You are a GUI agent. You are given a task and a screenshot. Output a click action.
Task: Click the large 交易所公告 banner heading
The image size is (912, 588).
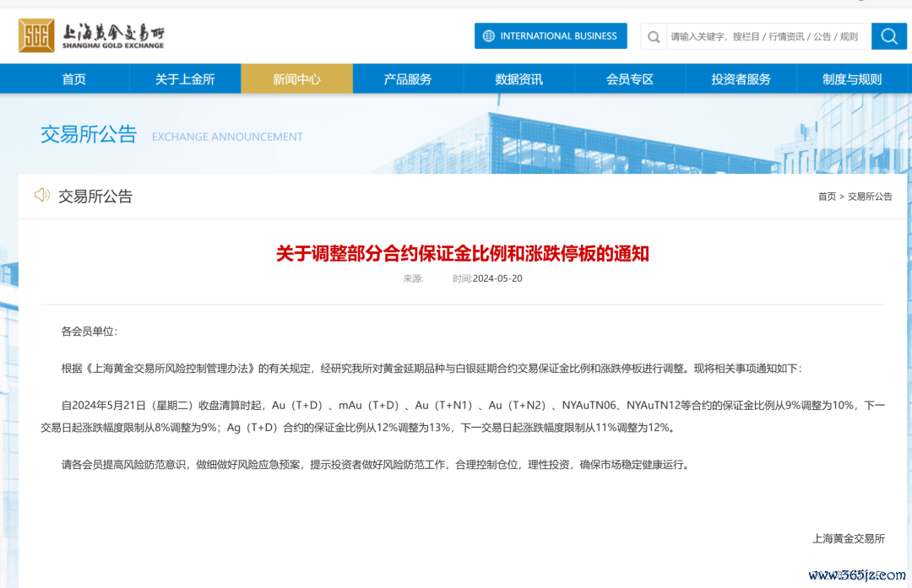tap(89, 134)
